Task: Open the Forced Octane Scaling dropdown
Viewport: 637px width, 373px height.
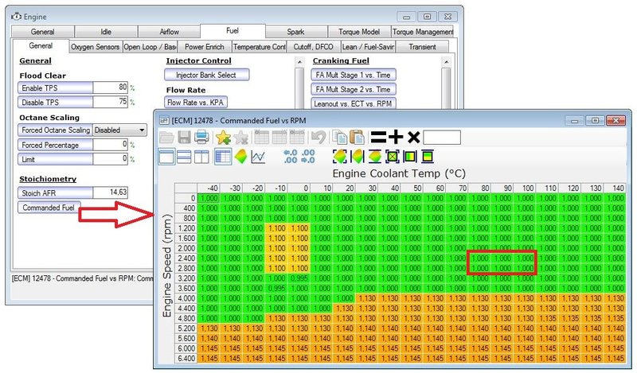Action: (119, 129)
